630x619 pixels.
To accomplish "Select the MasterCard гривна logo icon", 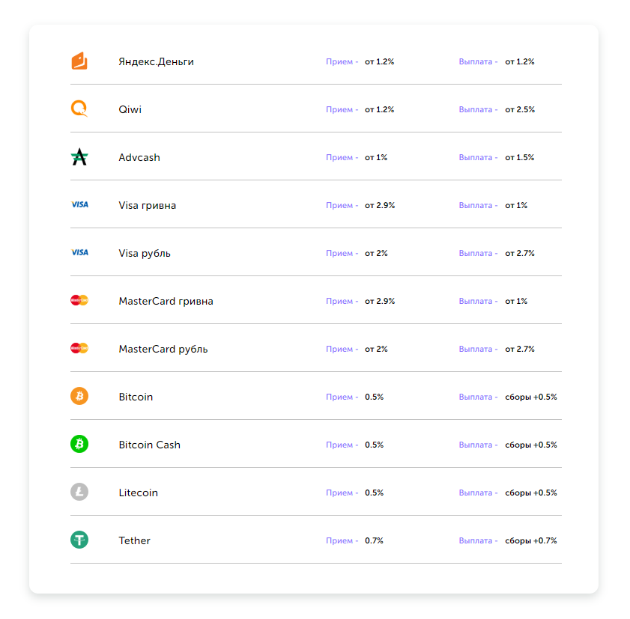I will coord(79,301).
